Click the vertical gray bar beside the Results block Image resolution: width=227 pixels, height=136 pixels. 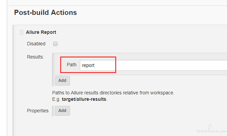pos(53,69)
